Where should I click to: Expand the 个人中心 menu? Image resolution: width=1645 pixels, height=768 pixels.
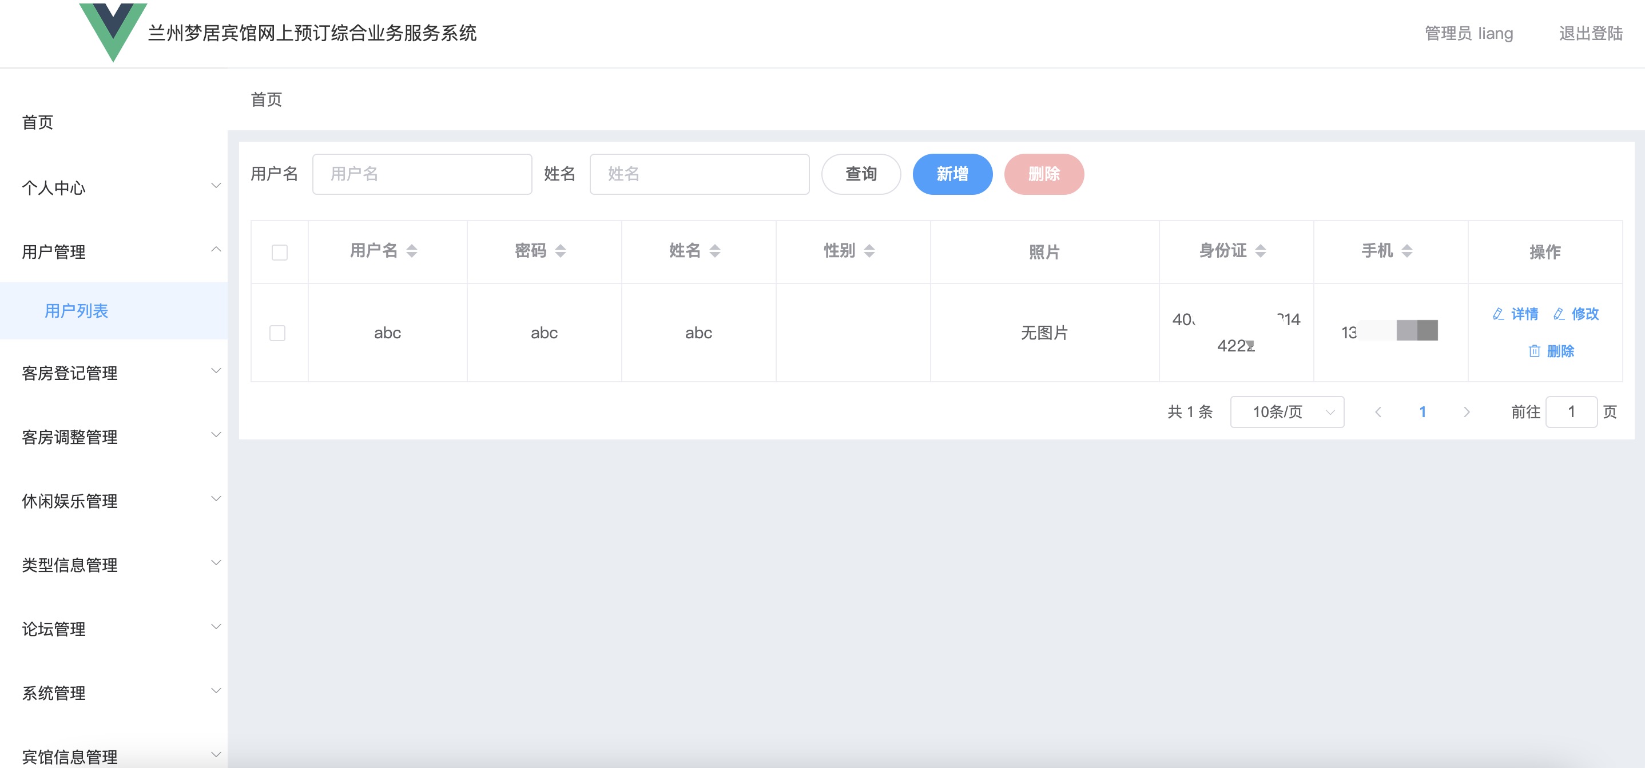114,187
